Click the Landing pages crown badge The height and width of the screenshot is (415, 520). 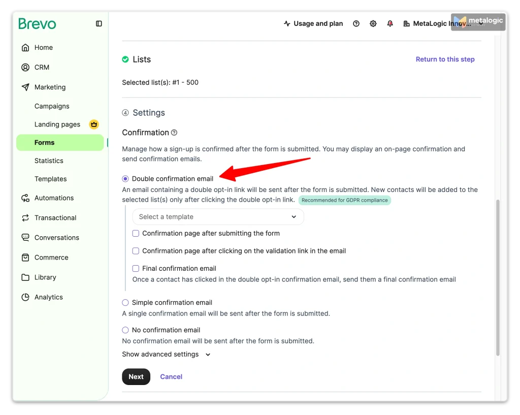pyautogui.click(x=94, y=124)
